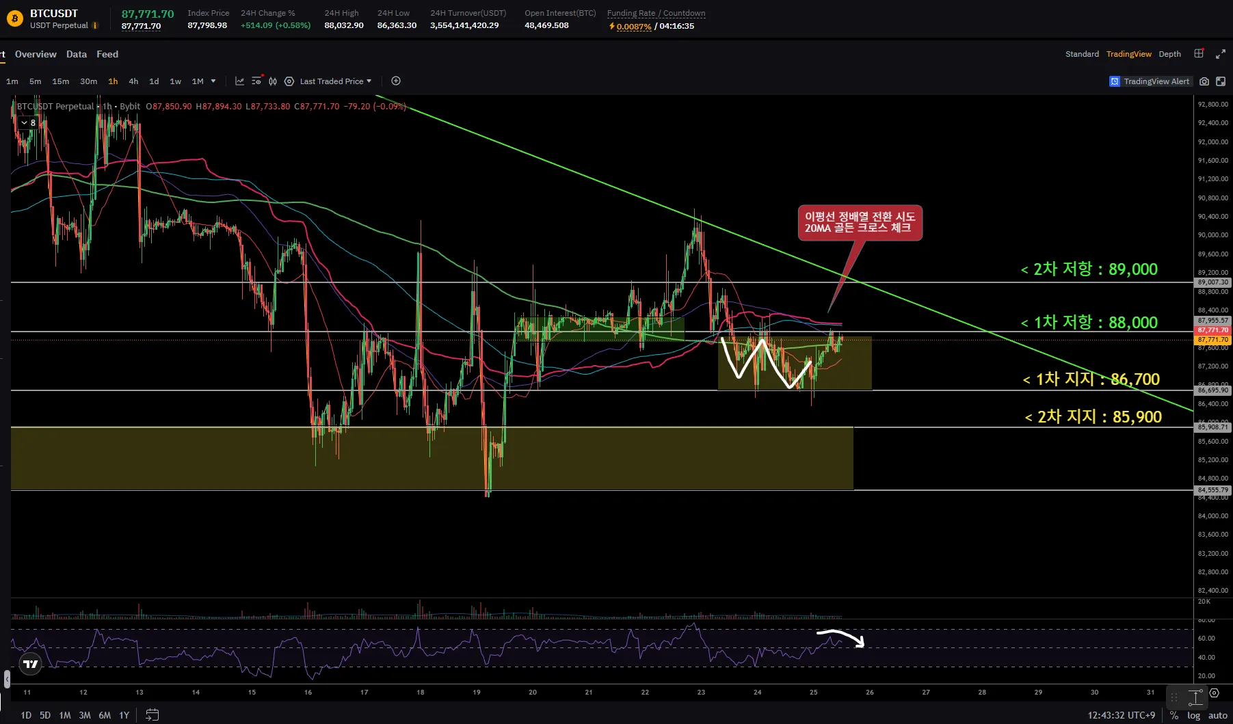
Task: Open the Last Traded Price dropdown
Action: pos(335,81)
